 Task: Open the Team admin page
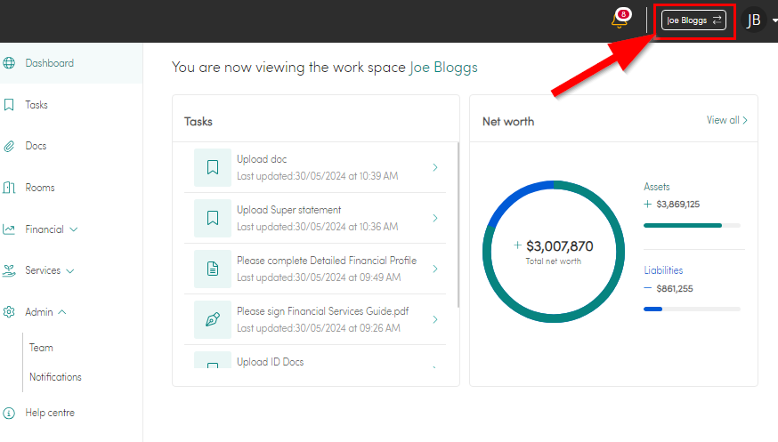pos(41,348)
